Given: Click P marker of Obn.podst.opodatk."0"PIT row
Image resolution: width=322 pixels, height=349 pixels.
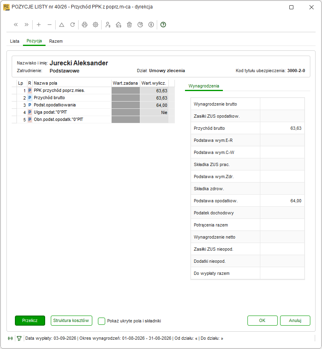Looking at the screenshot, I should click(x=29, y=120).
